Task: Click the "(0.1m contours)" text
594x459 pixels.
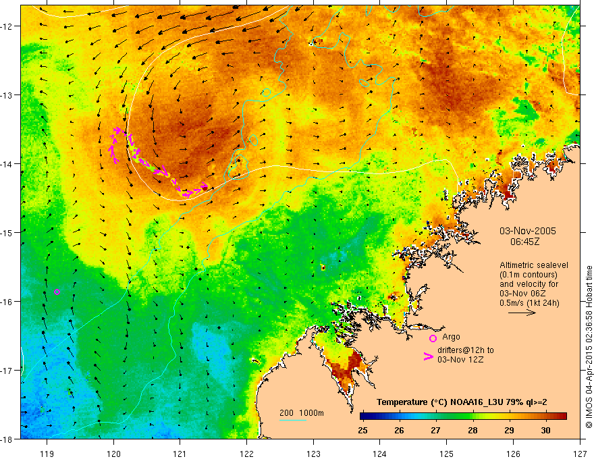Action: pos(529,275)
